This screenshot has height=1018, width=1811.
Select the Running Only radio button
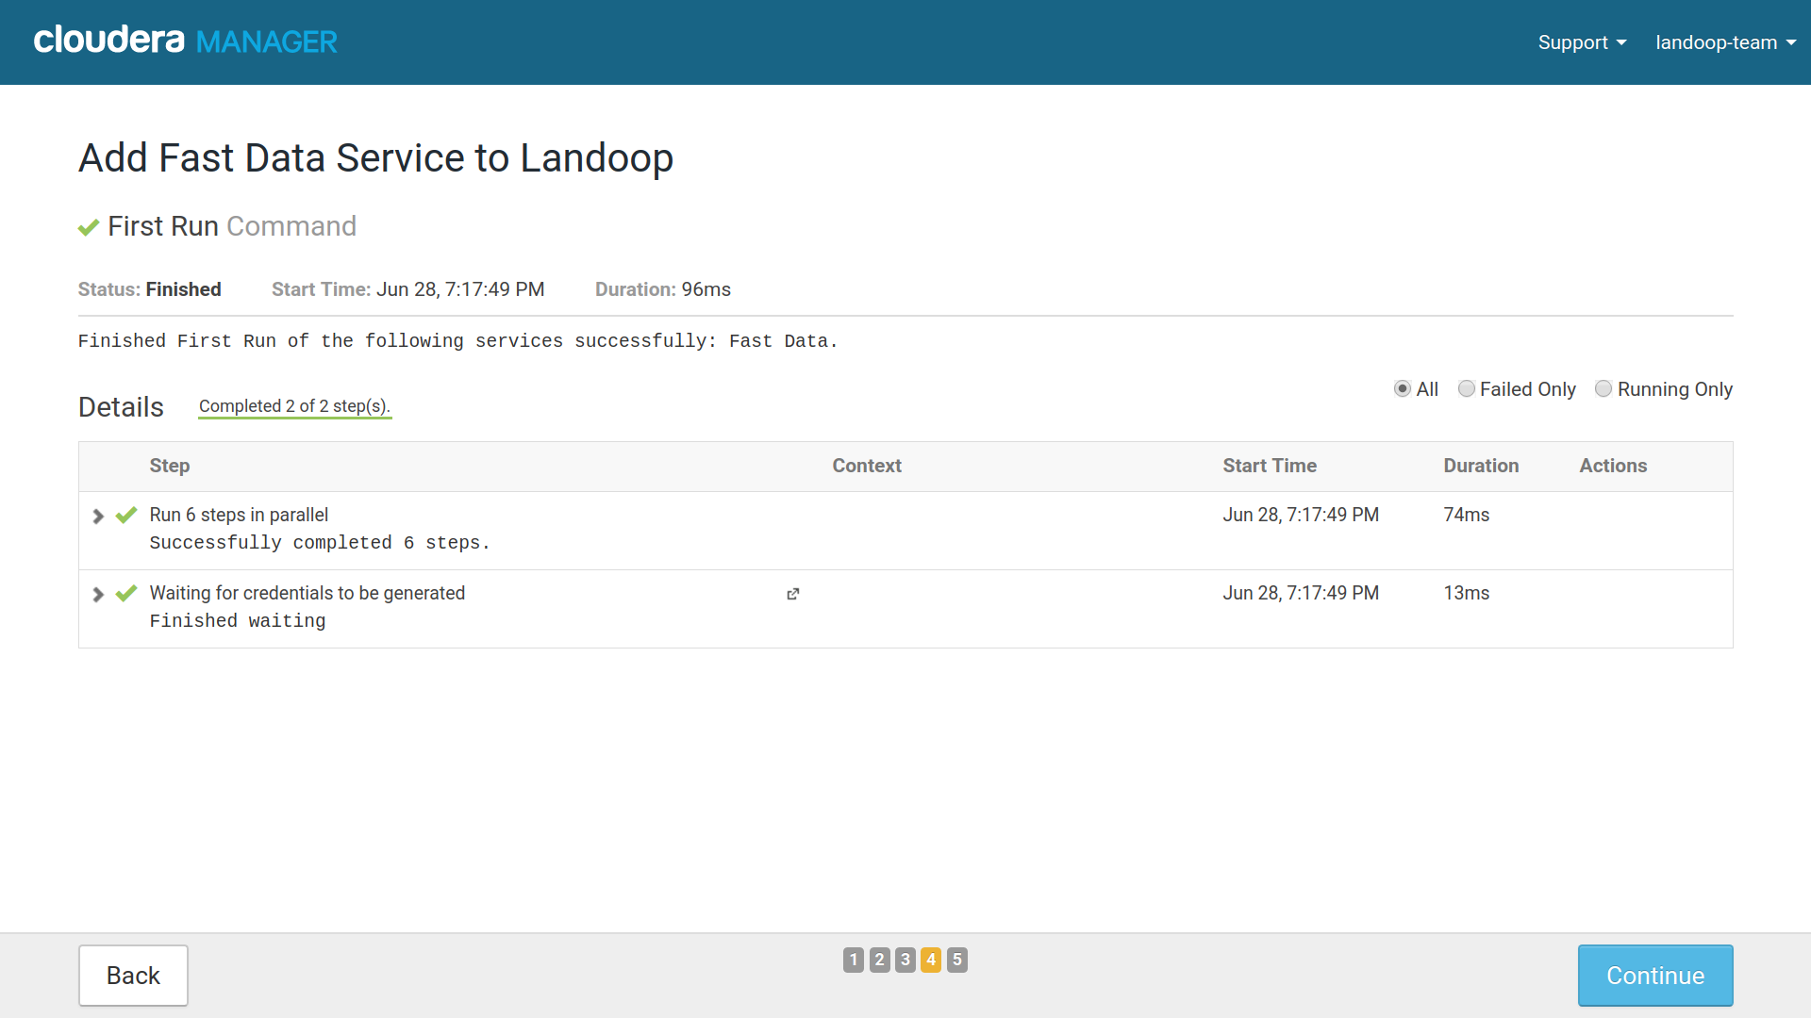(x=1603, y=389)
